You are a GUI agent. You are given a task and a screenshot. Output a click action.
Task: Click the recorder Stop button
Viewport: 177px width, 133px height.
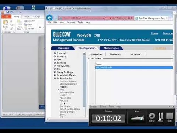tap(170, 117)
